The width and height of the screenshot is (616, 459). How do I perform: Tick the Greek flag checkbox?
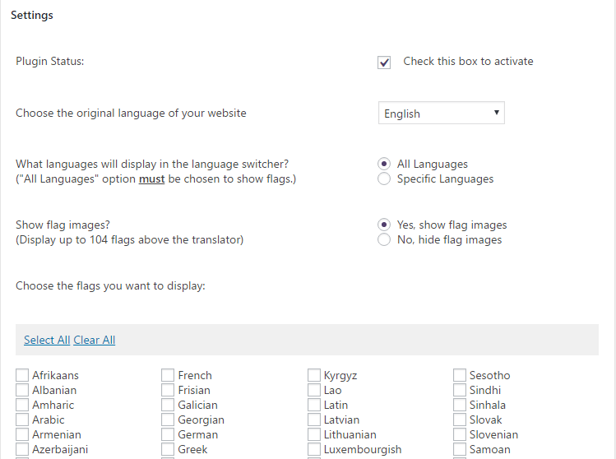(x=168, y=450)
